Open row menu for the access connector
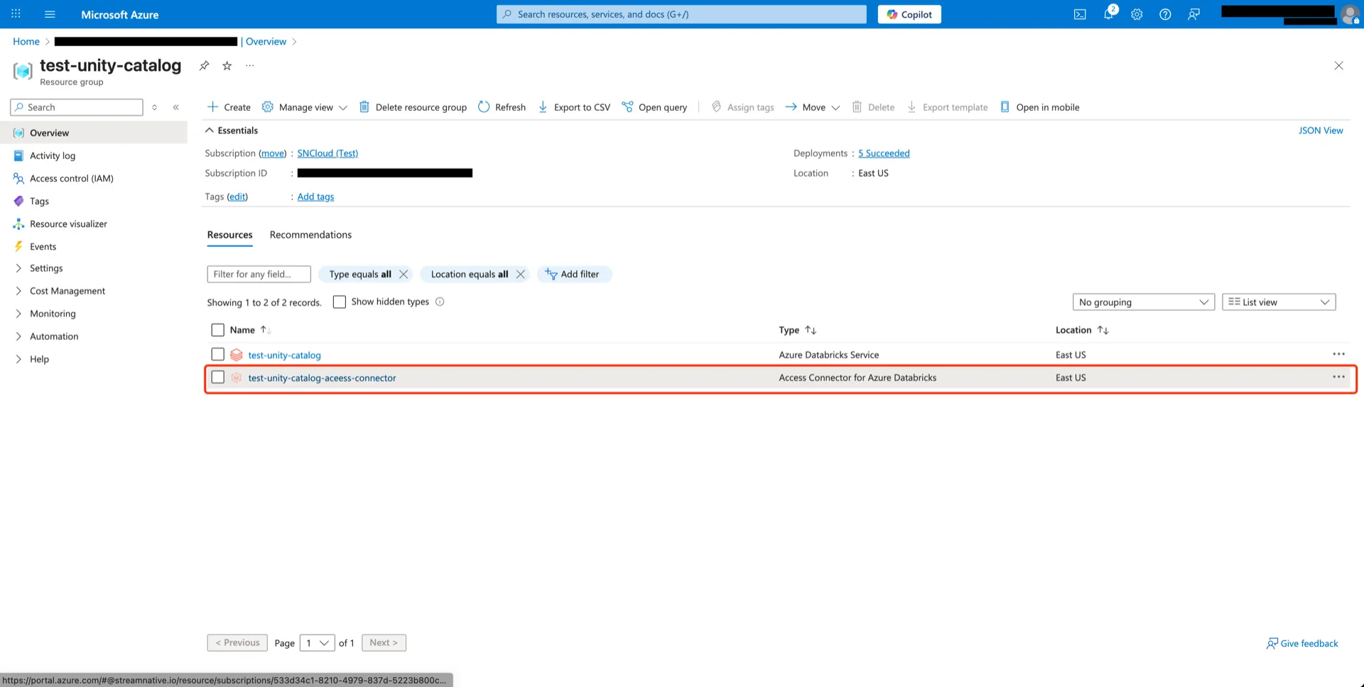This screenshot has height=687, width=1364. click(1338, 377)
